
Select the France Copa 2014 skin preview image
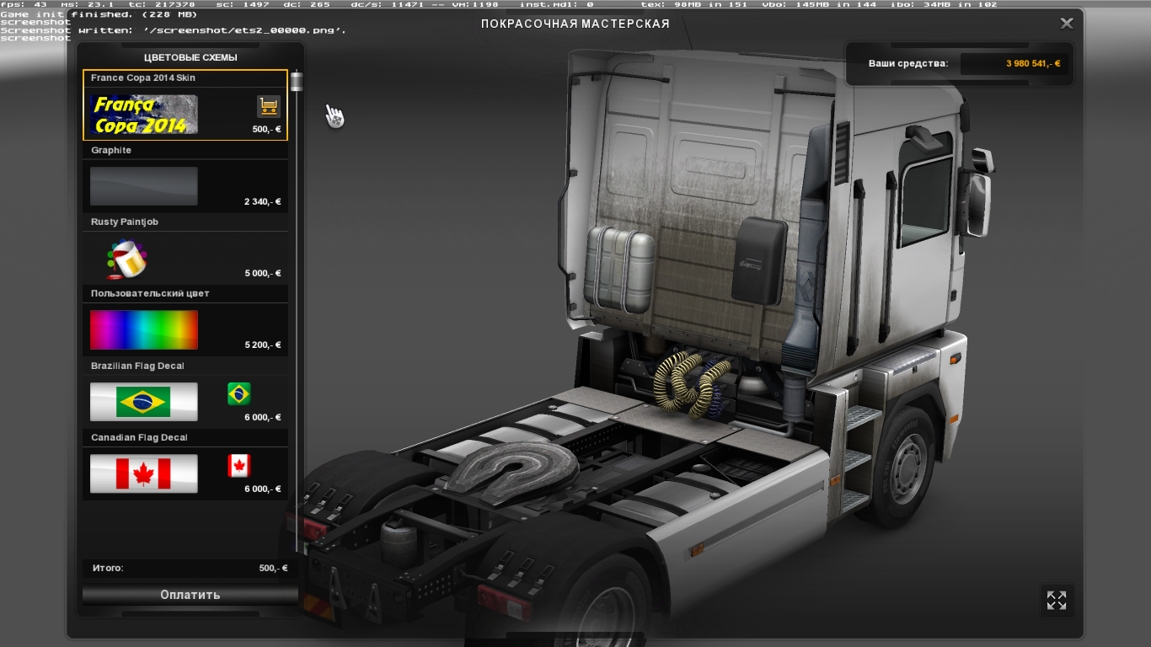[143, 115]
